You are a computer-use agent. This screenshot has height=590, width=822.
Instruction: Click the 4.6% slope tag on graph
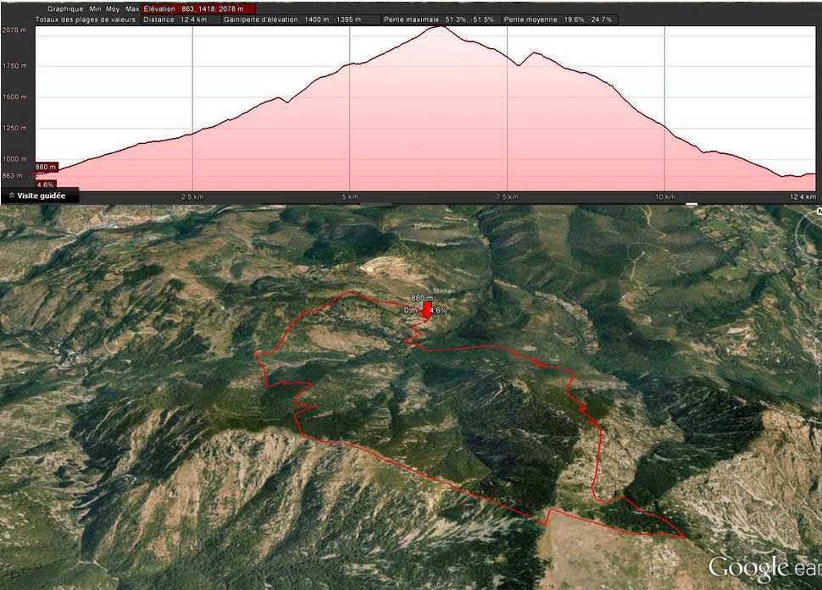(x=45, y=185)
